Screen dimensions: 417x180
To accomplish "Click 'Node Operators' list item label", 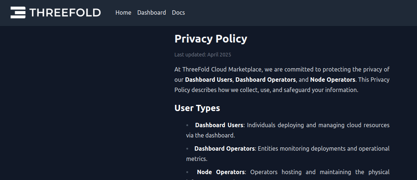I will [221, 172].
